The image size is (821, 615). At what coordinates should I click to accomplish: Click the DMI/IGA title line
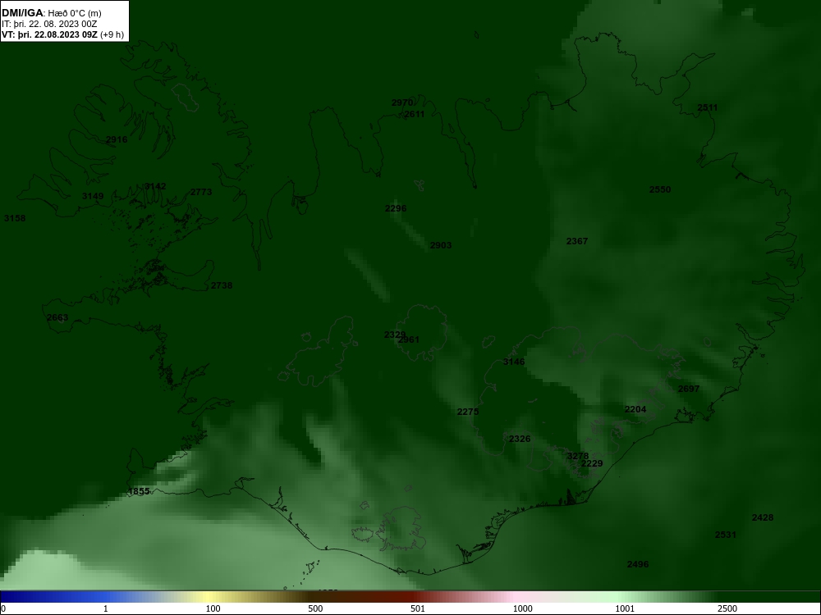(x=51, y=13)
